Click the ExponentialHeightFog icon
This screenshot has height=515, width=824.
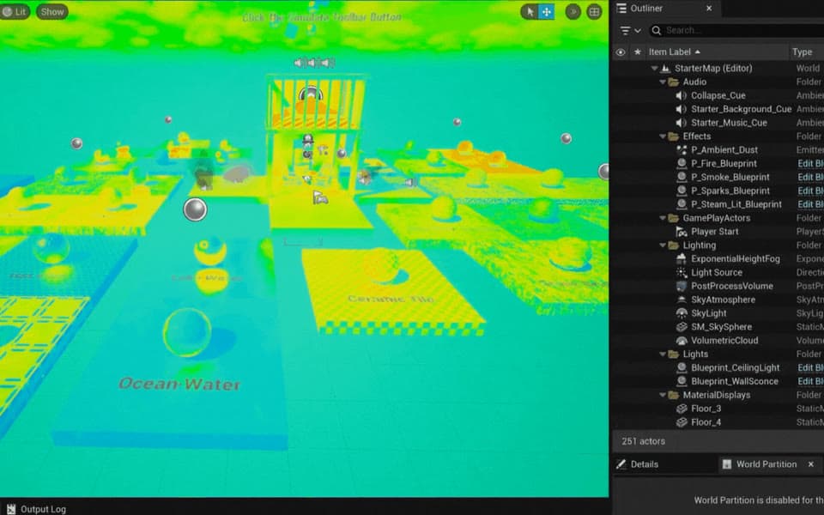click(x=682, y=259)
